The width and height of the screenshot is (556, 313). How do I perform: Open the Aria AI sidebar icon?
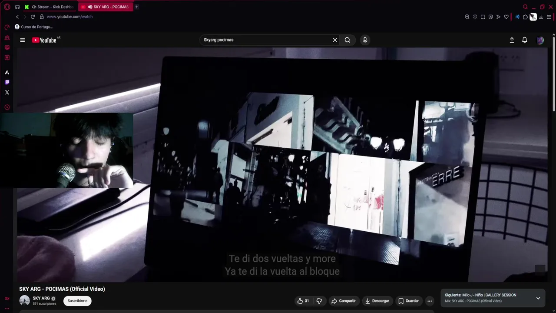coord(7,73)
